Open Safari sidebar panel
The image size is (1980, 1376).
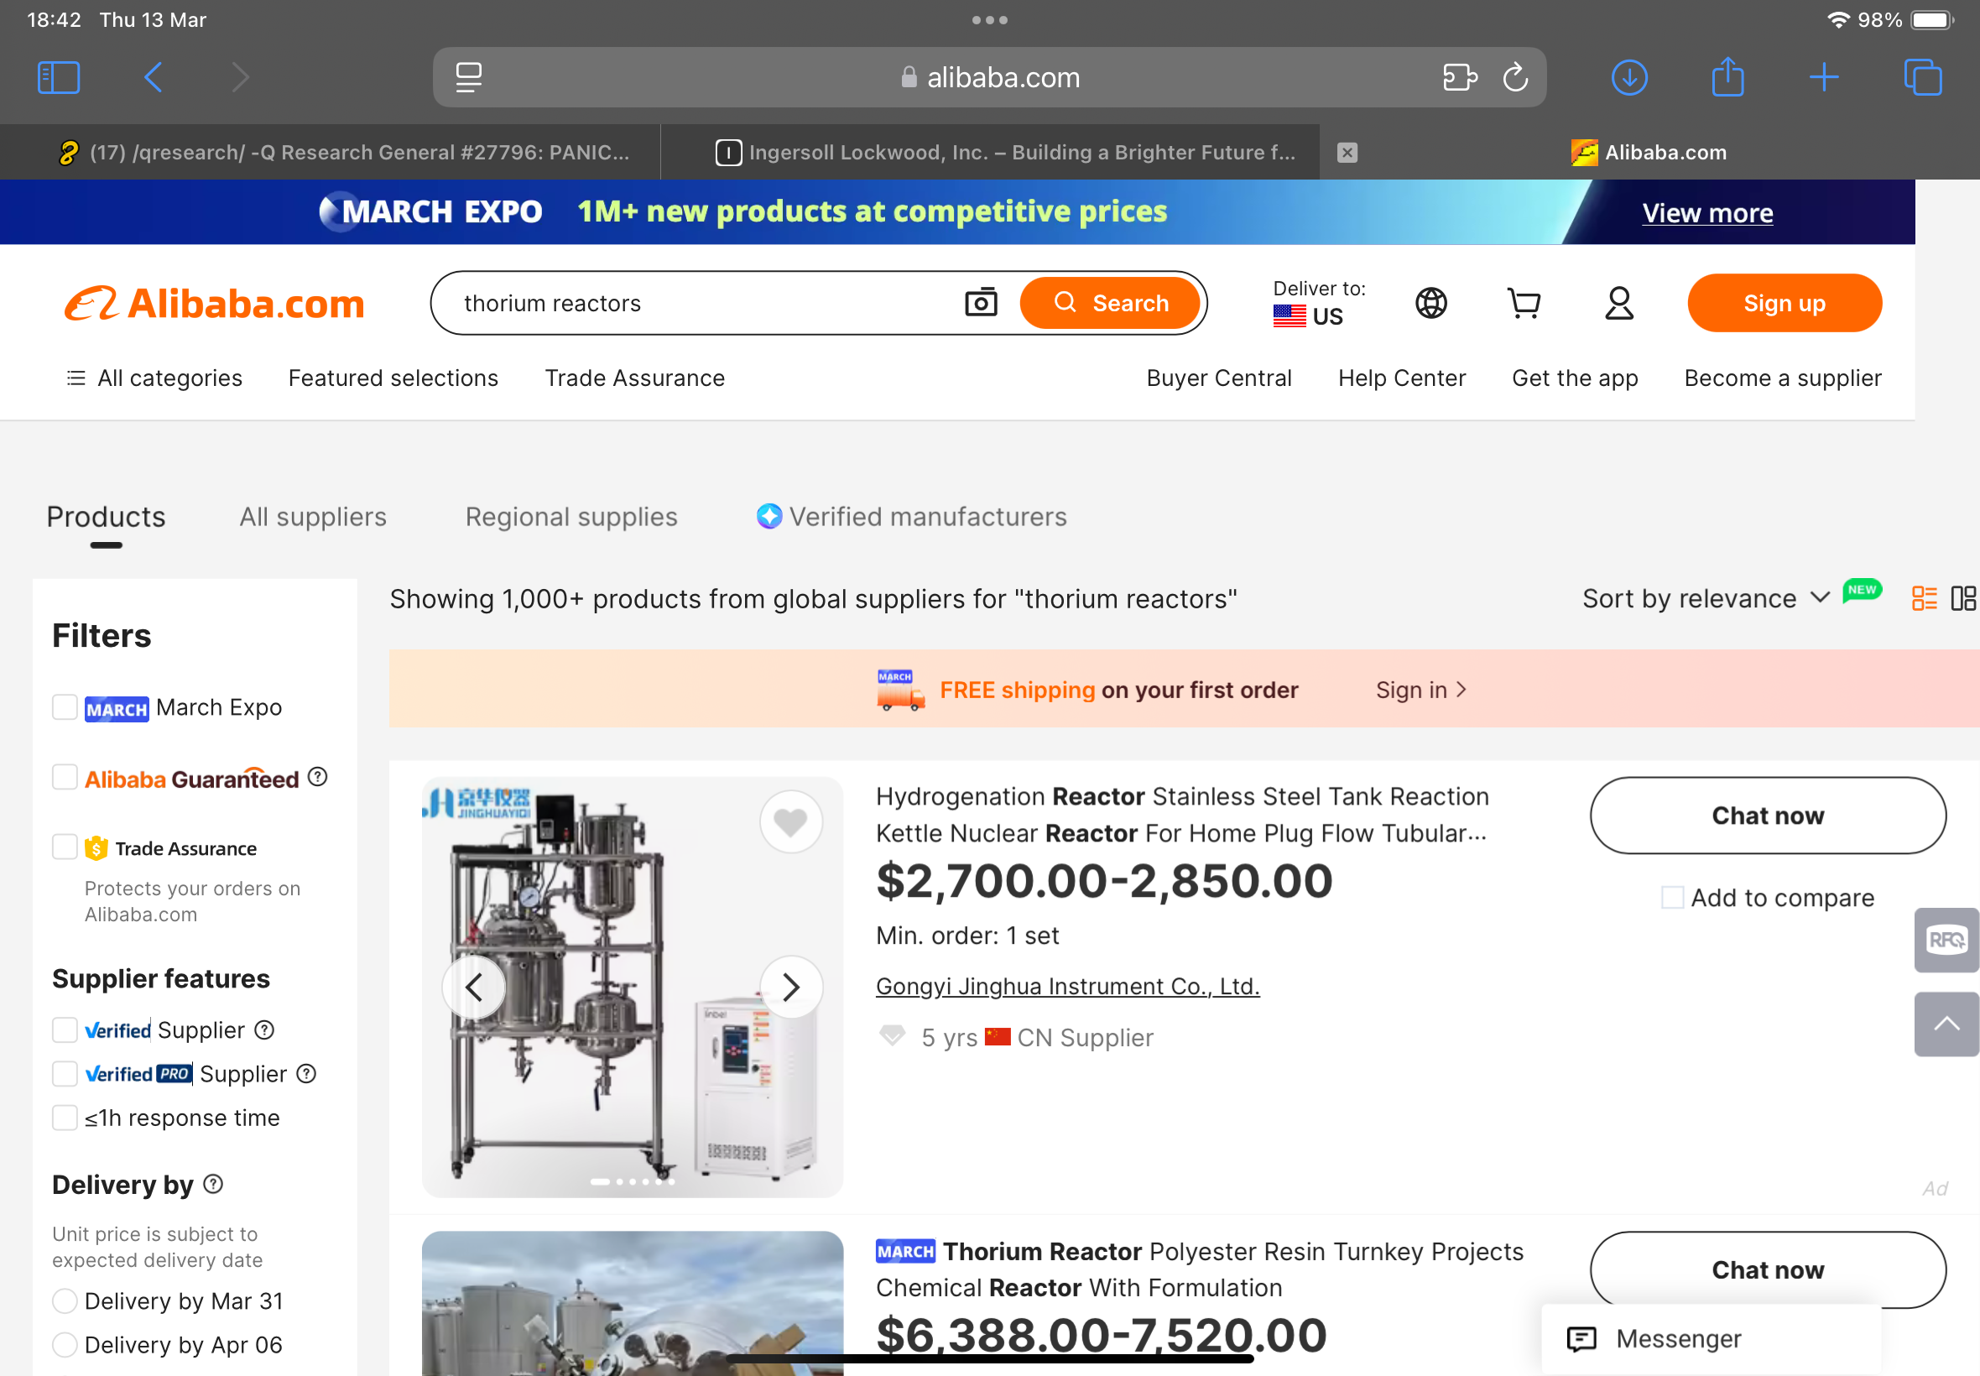pos(59,77)
